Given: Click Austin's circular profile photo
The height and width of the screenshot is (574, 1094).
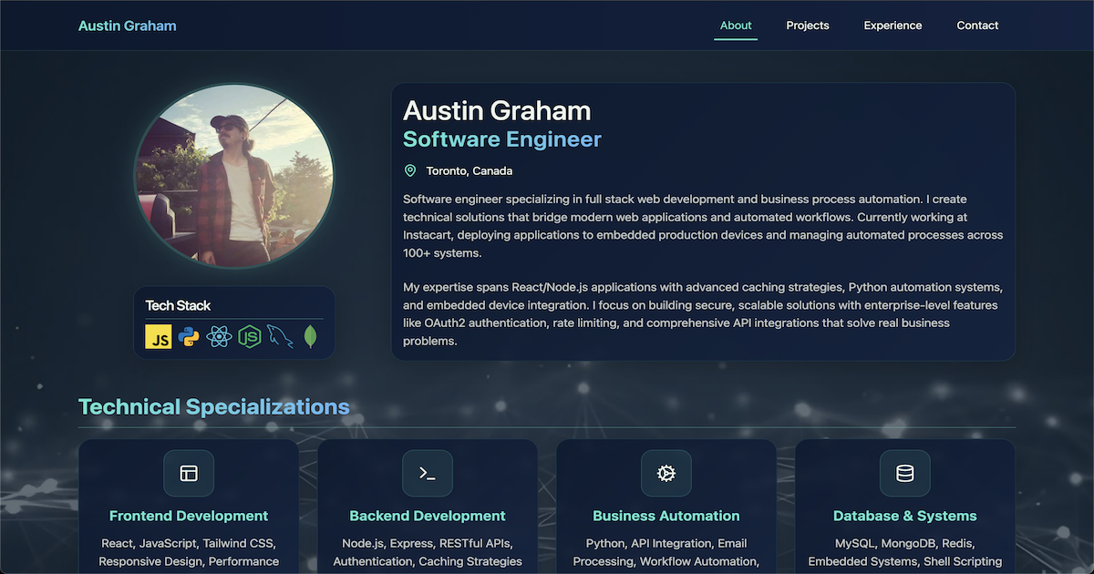Looking at the screenshot, I should (x=234, y=176).
